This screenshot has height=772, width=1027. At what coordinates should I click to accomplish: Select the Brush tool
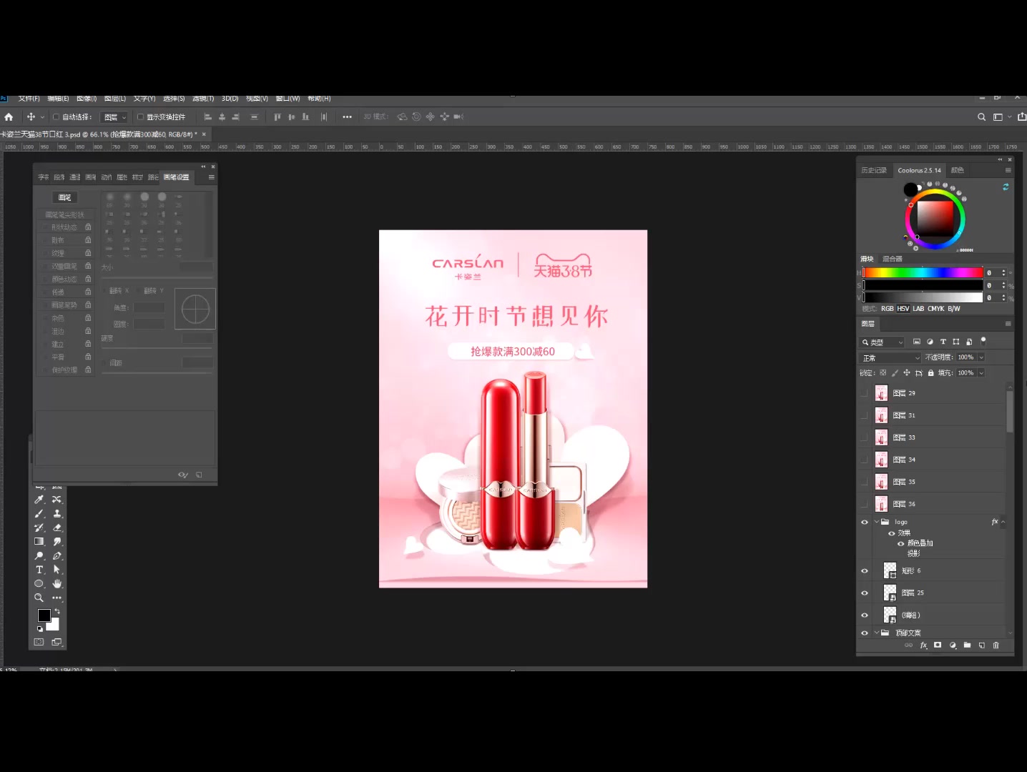tap(39, 514)
